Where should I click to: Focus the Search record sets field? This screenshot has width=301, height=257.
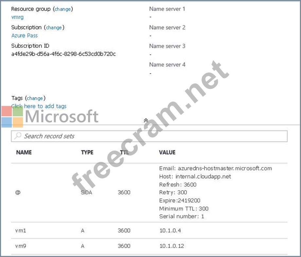click(149, 136)
